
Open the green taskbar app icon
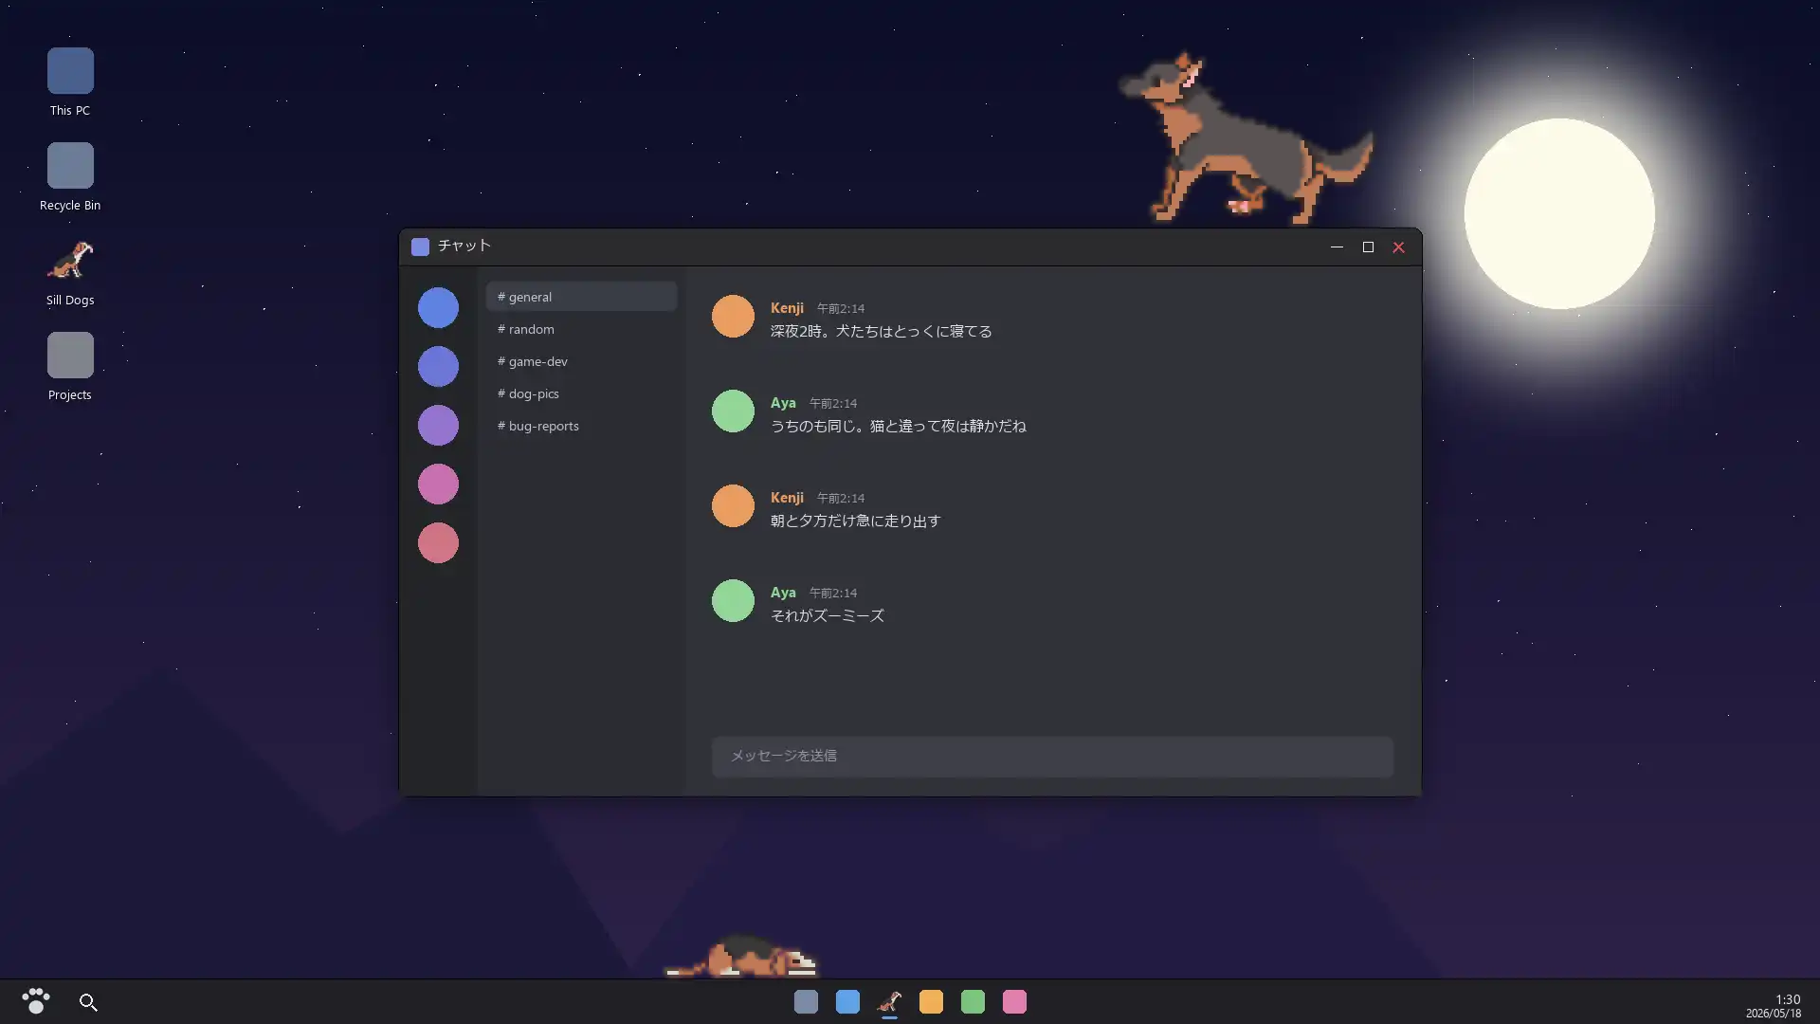click(x=973, y=1002)
